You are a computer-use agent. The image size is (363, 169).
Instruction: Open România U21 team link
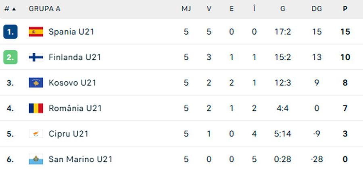(75, 108)
